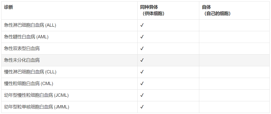This screenshot has width=271, height=114.
Task: Click the checkmark in the CML row
Action: click(x=142, y=84)
